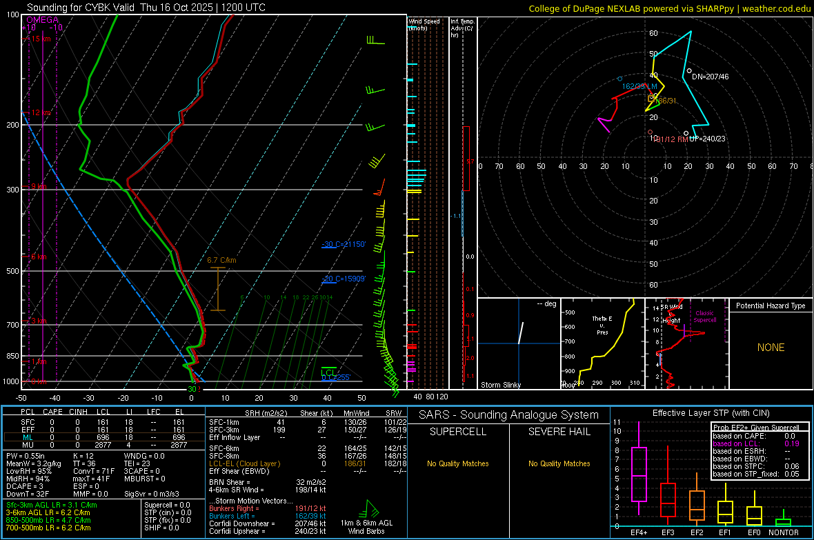Select the CAPE column header
This screenshot has height=540, width=814.
point(52,412)
